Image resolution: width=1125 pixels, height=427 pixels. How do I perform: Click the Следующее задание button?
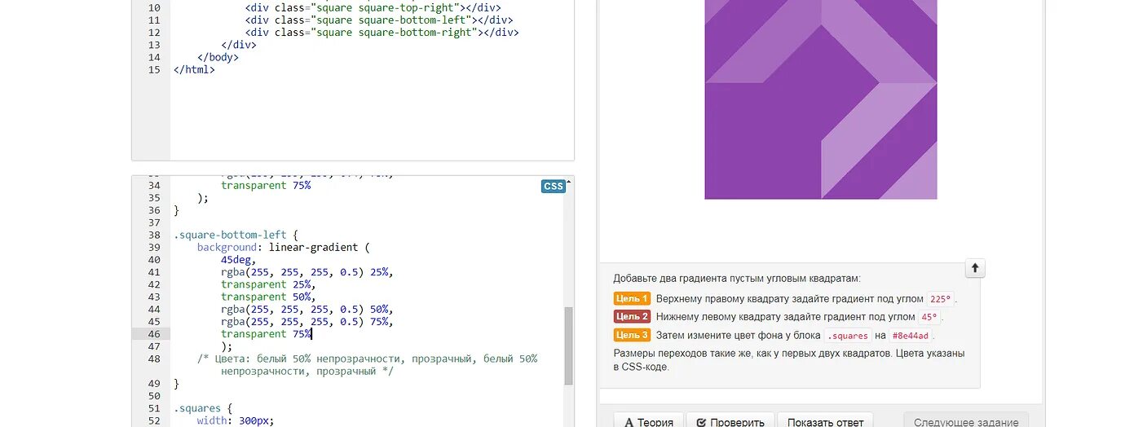pos(966,421)
